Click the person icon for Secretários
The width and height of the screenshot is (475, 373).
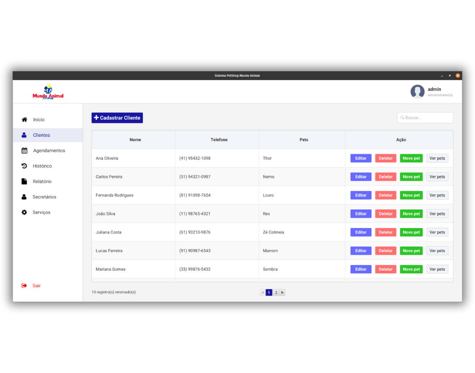[x=24, y=197]
